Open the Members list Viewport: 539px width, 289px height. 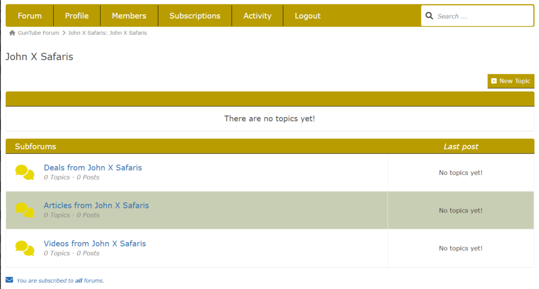(129, 16)
